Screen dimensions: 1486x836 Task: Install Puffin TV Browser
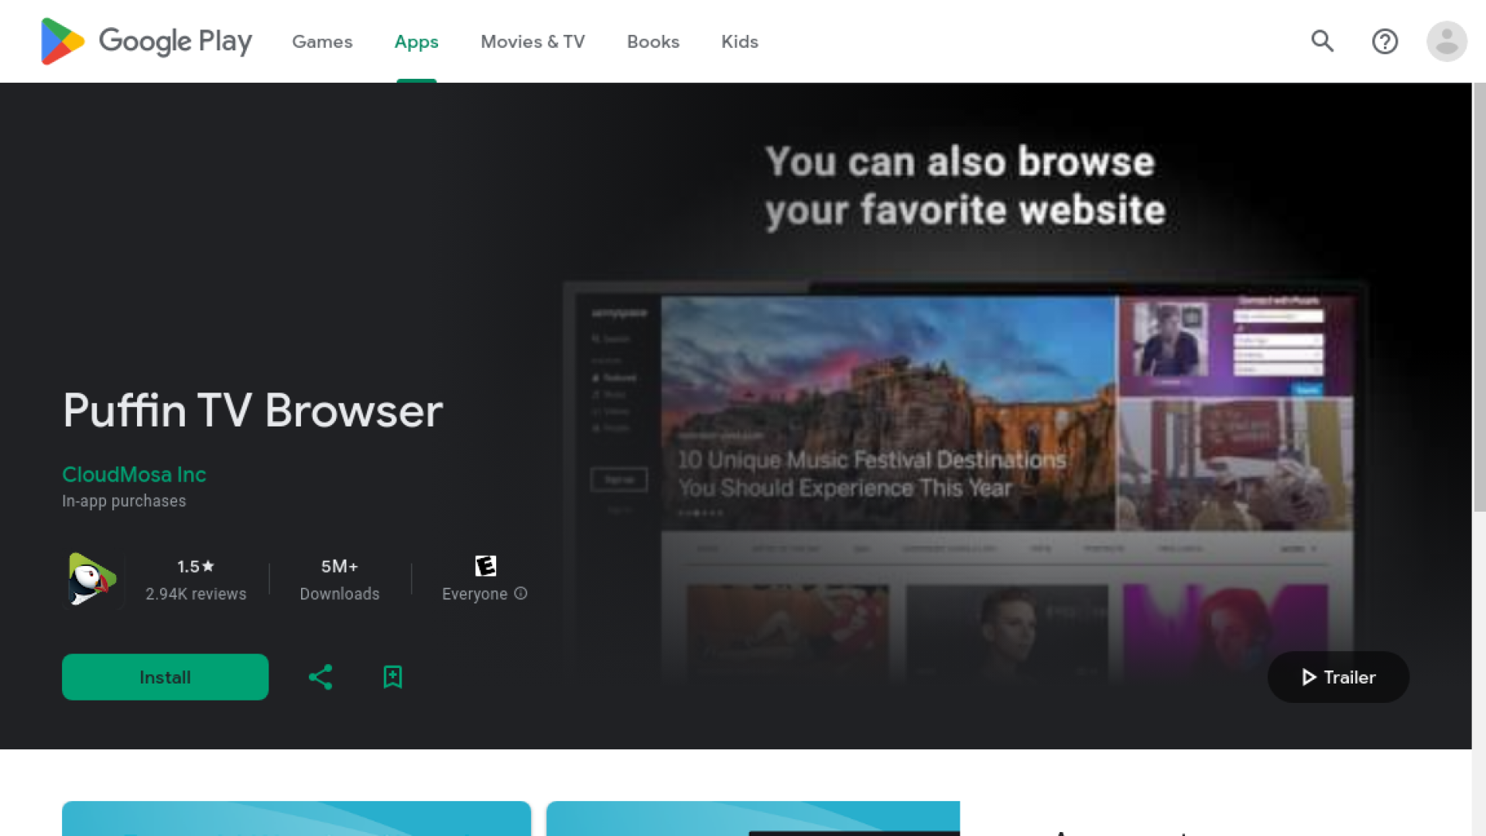(x=165, y=677)
